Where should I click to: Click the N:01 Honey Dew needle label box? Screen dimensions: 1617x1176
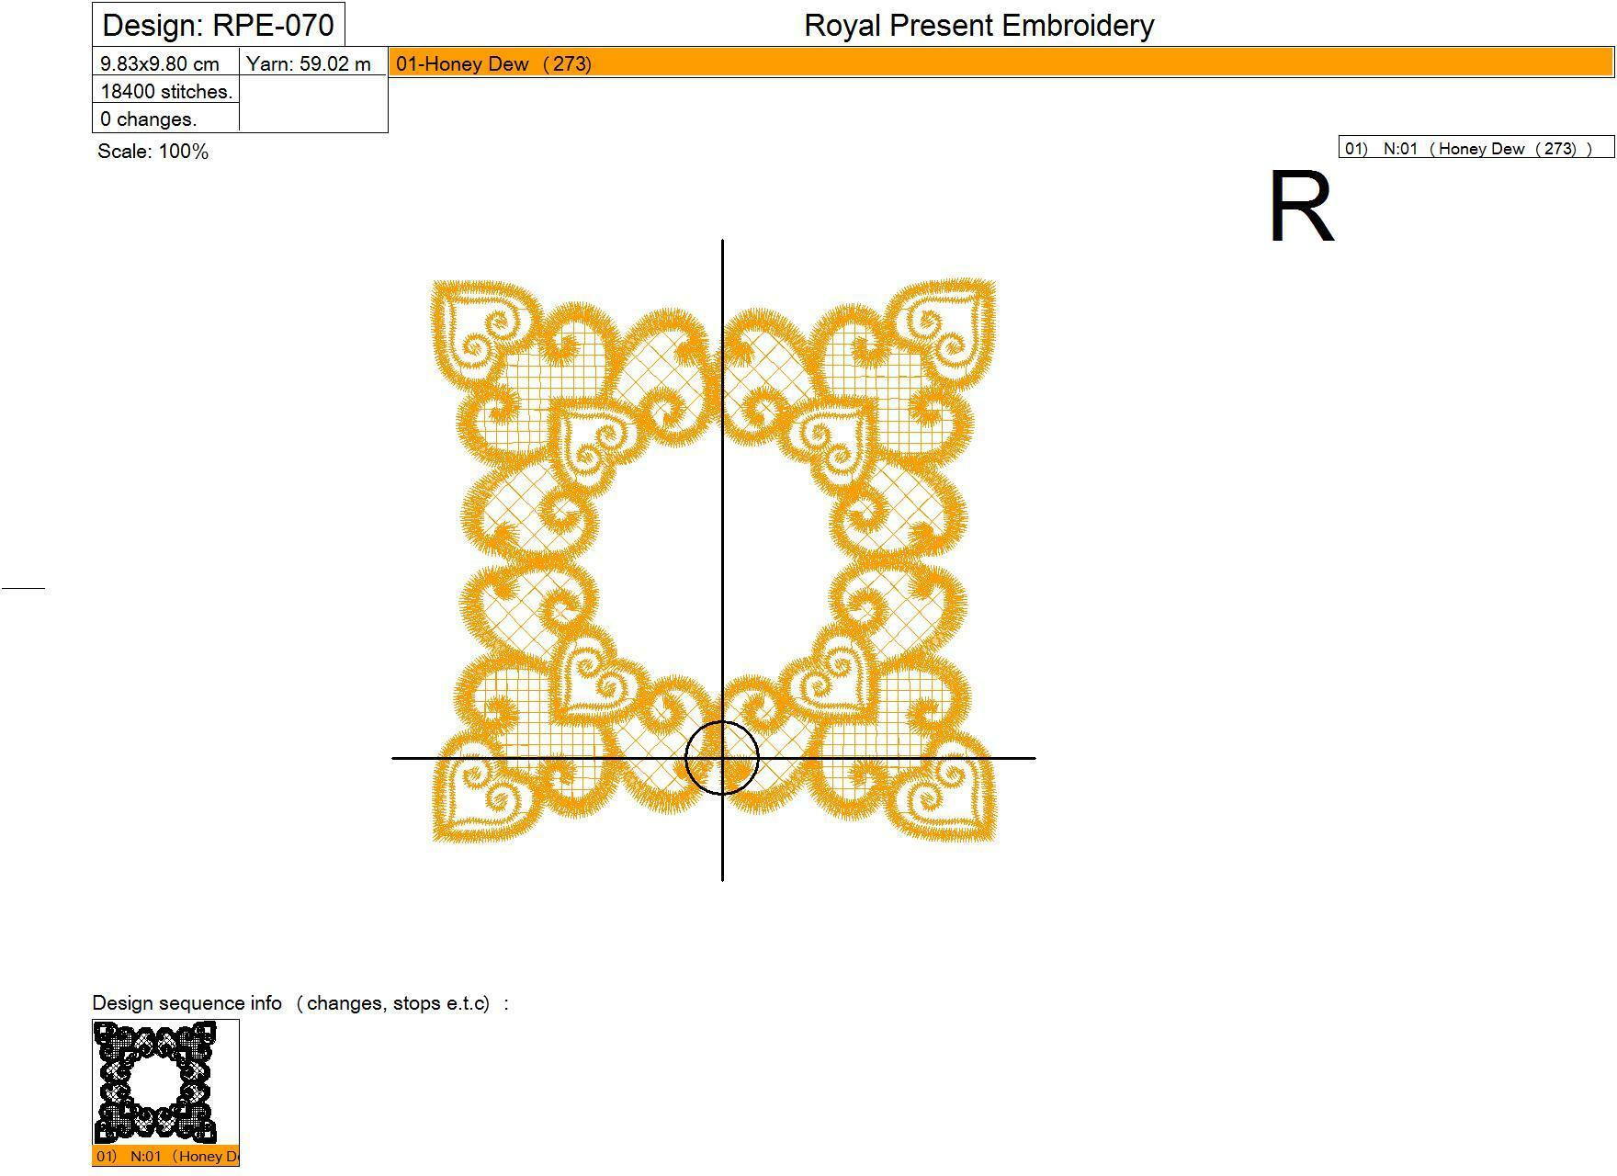[1476, 148]
